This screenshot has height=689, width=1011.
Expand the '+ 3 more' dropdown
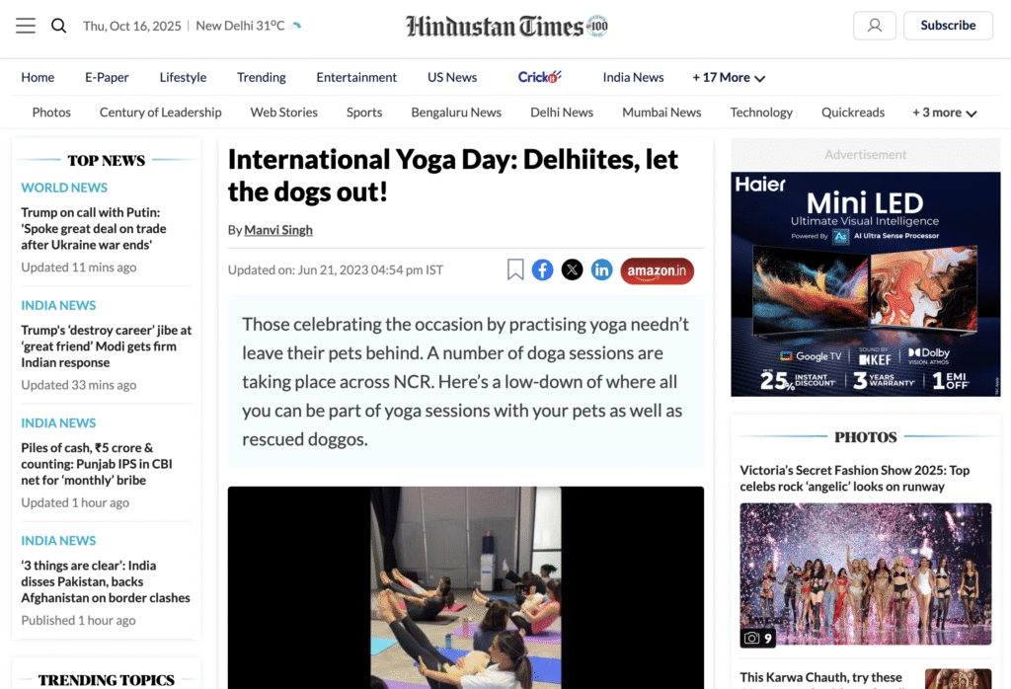(944, 113)
